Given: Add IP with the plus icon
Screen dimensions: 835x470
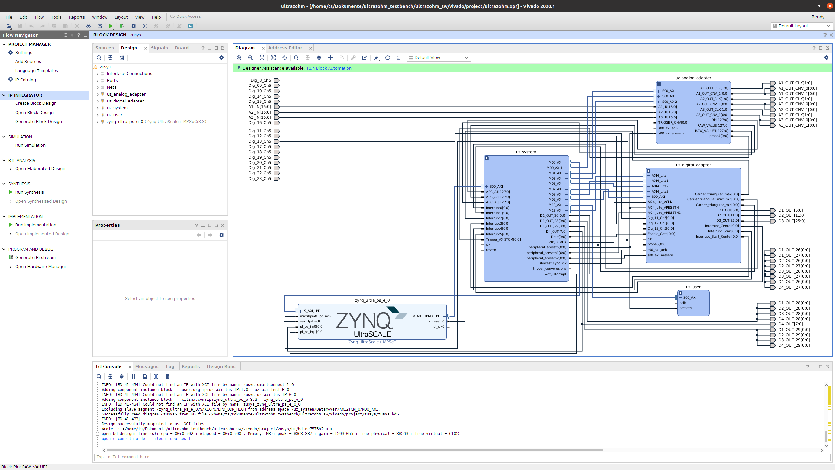Looking at the screenshot, I should (330, 58).
